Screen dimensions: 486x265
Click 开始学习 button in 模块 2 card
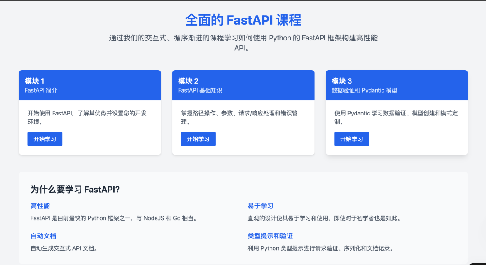point(198,139)
